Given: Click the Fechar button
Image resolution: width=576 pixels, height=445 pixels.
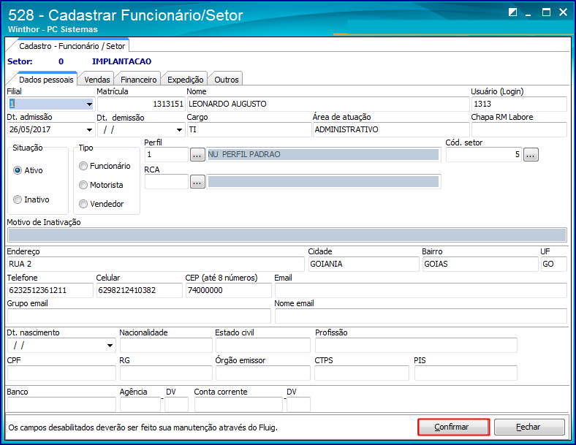Looking at the screenshot, I should [529, 427].
